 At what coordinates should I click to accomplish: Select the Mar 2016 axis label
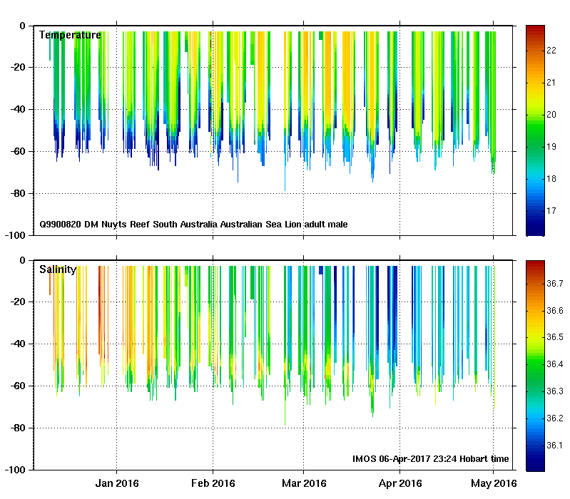(x=304, y=483)
